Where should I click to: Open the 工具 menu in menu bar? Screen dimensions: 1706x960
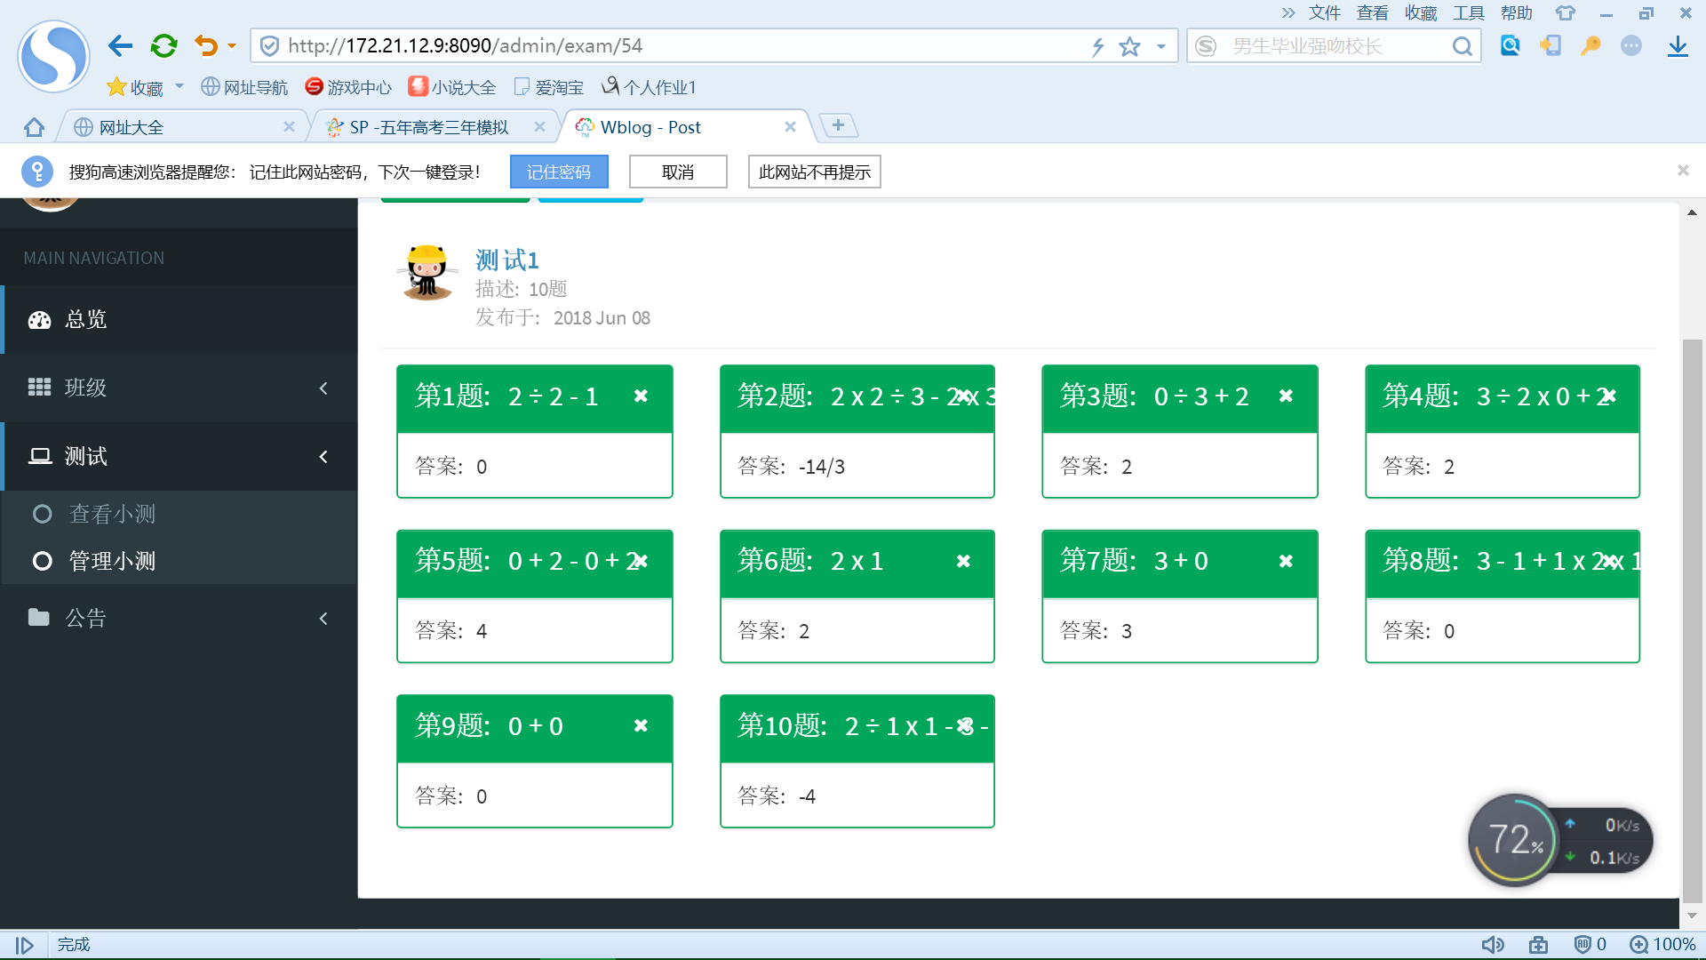(x=1468, y=13)
